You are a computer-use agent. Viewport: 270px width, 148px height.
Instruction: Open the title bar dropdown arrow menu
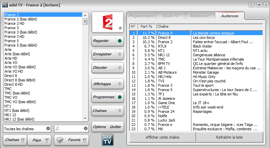click(259, 5)
